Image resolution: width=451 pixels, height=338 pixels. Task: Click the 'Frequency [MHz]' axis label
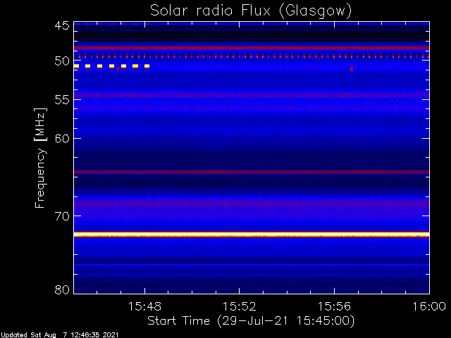[x=40, y=158]
